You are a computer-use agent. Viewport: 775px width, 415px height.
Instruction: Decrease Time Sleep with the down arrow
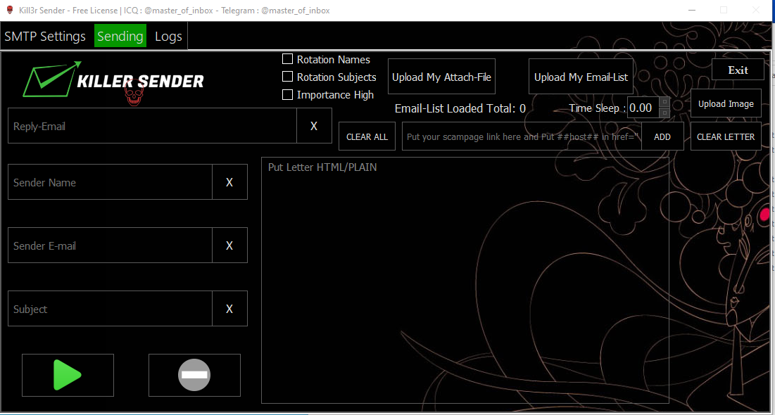664,113
